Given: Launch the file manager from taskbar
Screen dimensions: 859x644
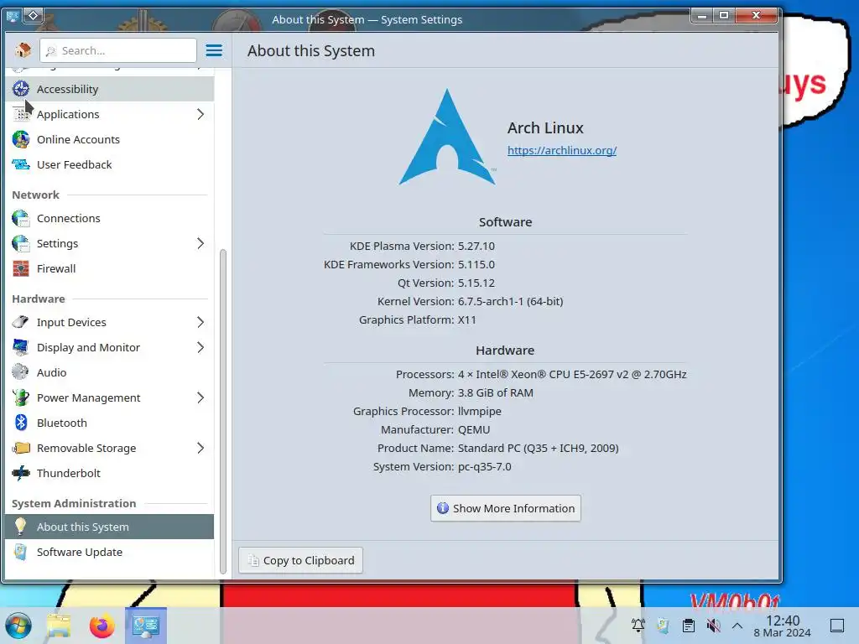Looking at the screenshot, I should pos(59,626).
